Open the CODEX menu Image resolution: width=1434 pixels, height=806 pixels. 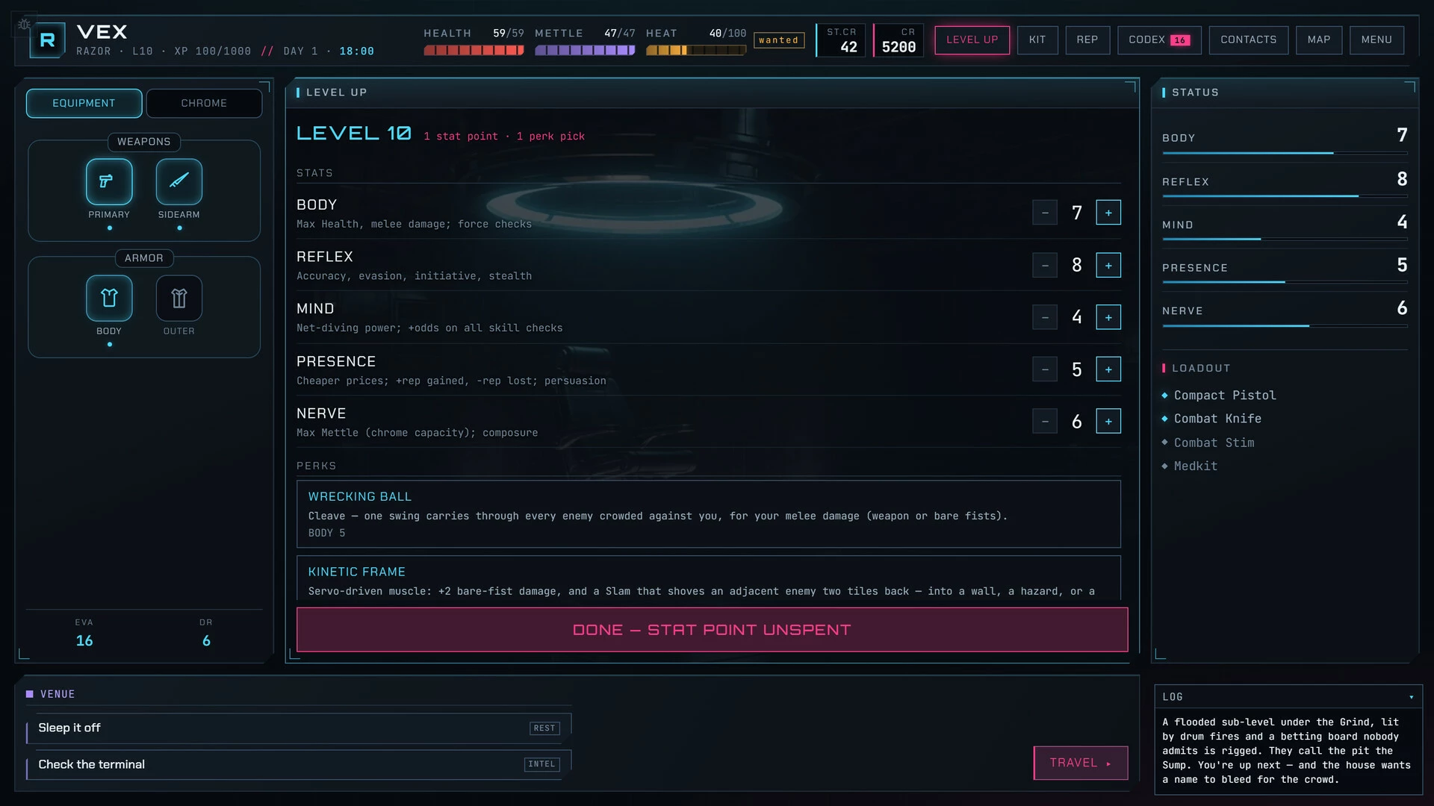tap(1159, 40)
